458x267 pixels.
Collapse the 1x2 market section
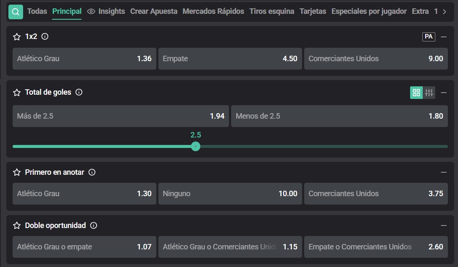(444, 37)
